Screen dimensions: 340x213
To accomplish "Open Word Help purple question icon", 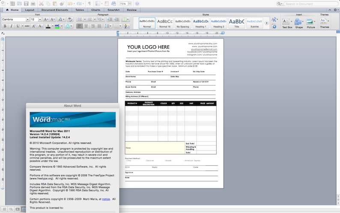I will click(x=137, y=3).
